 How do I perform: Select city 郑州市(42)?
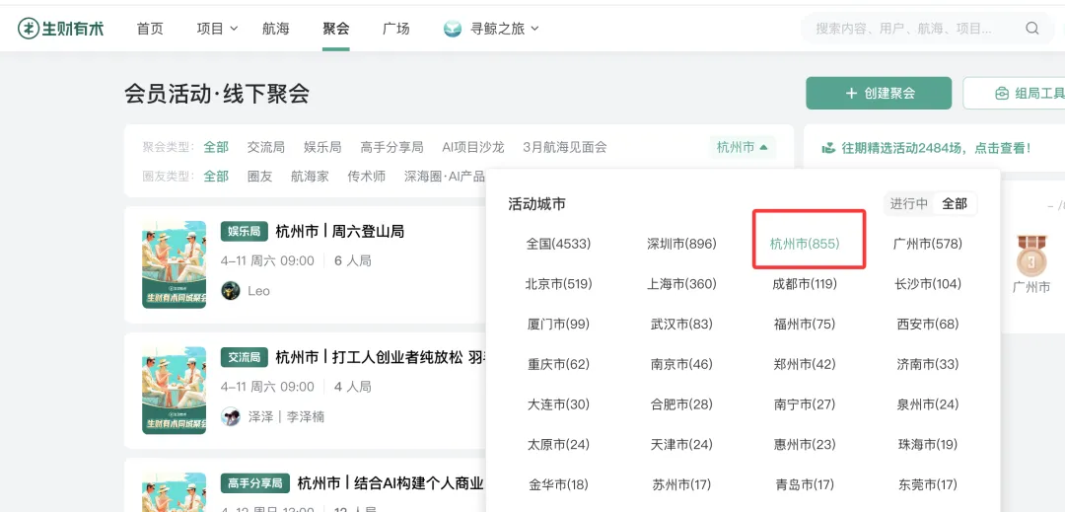coord(805,364)
